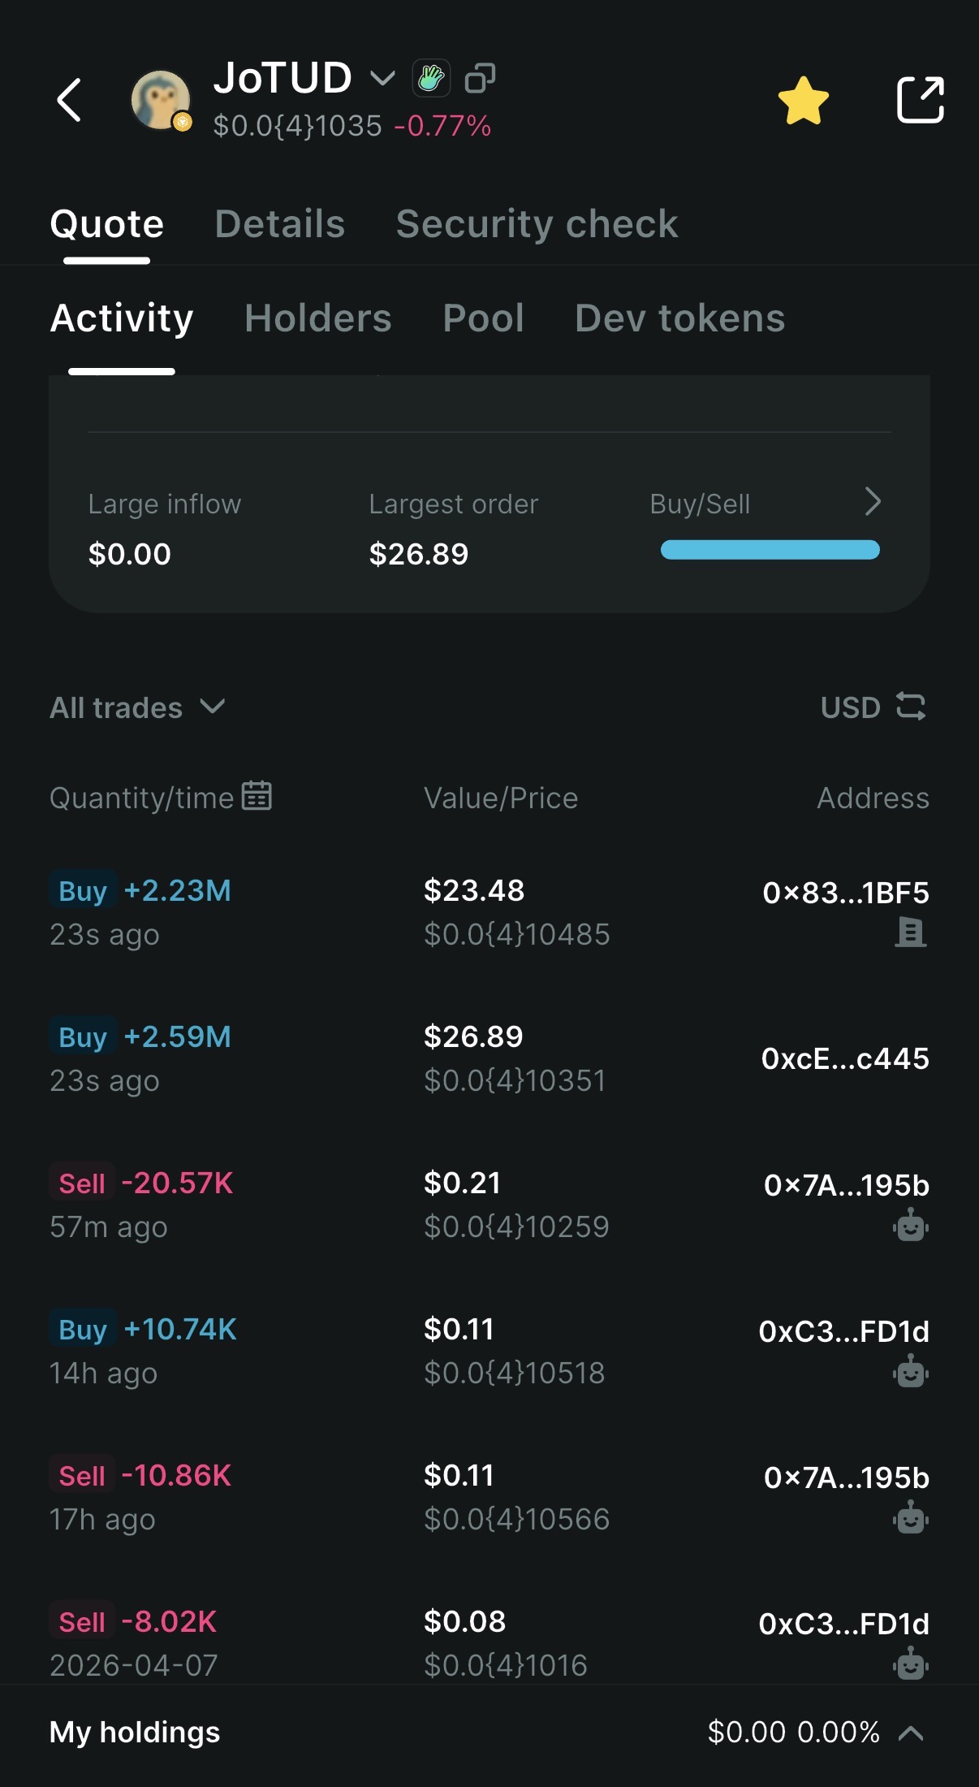Tap the robot icon on the 57m ago trade
The height and width of the screenshot is (1787, 979).
(910, 1225)
